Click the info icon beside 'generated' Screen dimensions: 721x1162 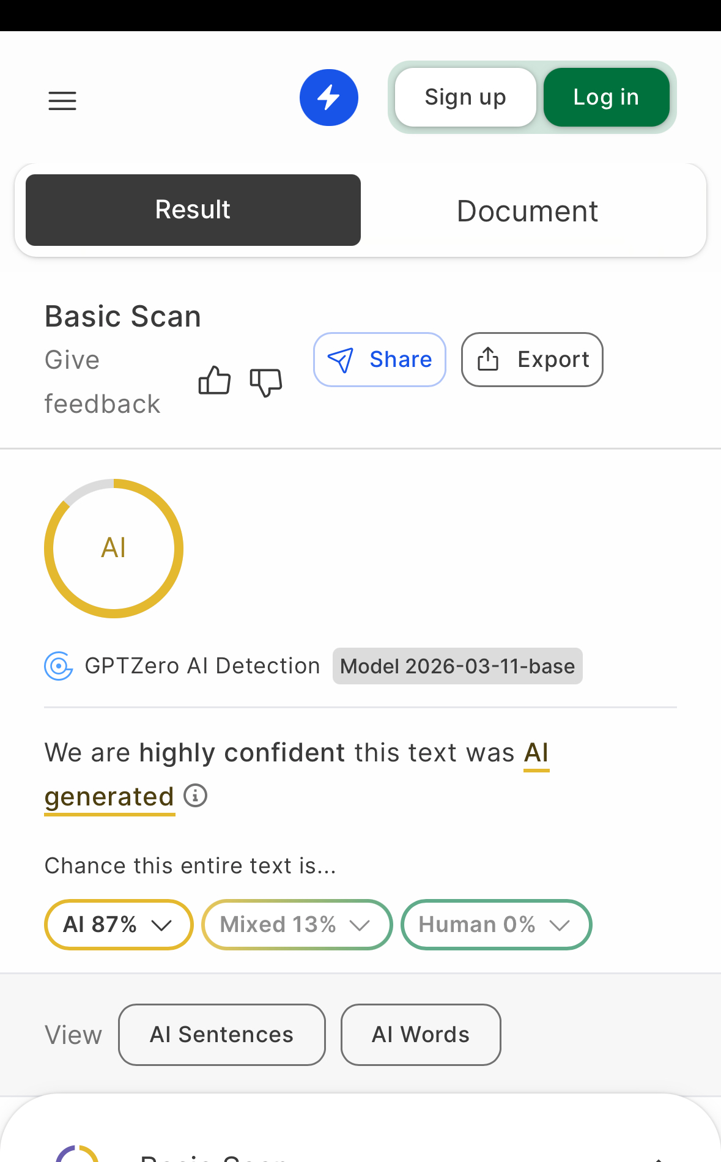point(196,796)
